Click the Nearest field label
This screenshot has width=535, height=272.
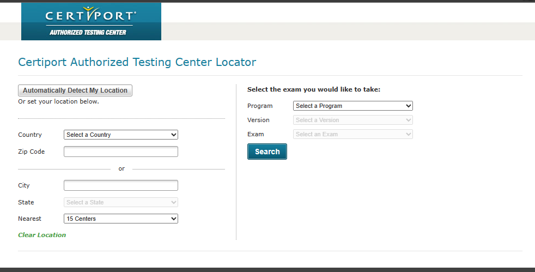point(29,219)
